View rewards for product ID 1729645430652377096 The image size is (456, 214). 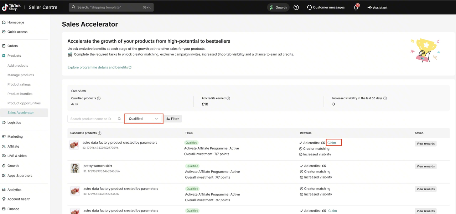[426, 144]
